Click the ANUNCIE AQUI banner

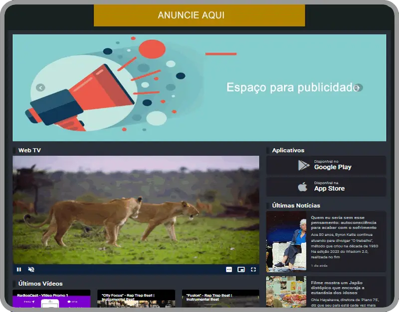click(x=199, y=15)
